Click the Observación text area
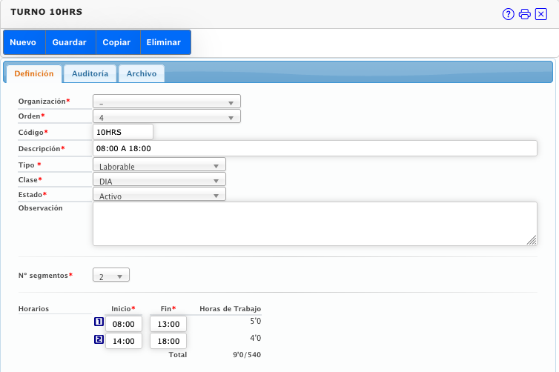Image resolution: width=559 pixels, height=372 pixels. click(x=314, y=223)
